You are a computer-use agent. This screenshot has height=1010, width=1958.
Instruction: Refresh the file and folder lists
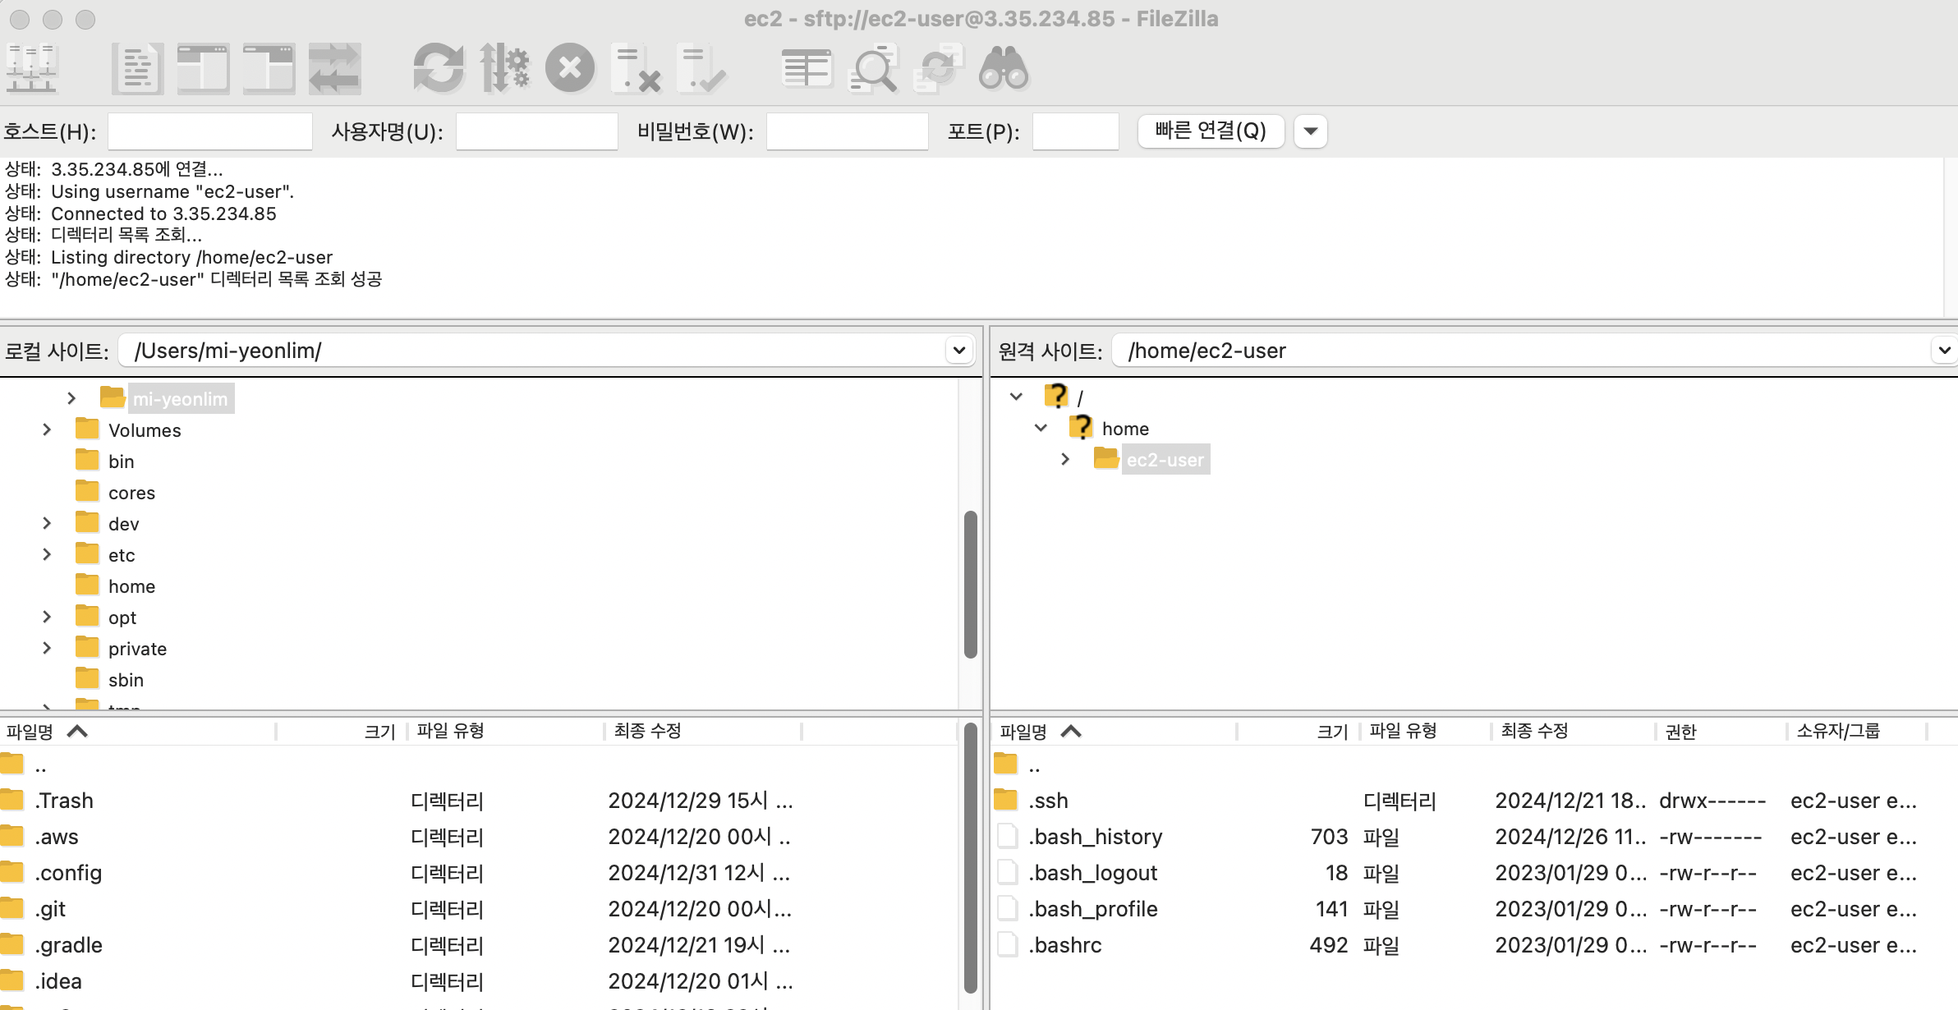tap(438, 68)
